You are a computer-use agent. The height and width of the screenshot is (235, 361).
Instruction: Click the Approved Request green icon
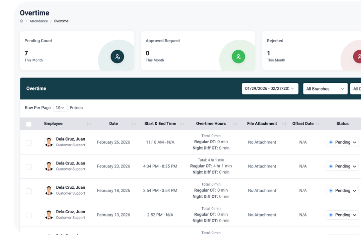[x=238, y=57]
